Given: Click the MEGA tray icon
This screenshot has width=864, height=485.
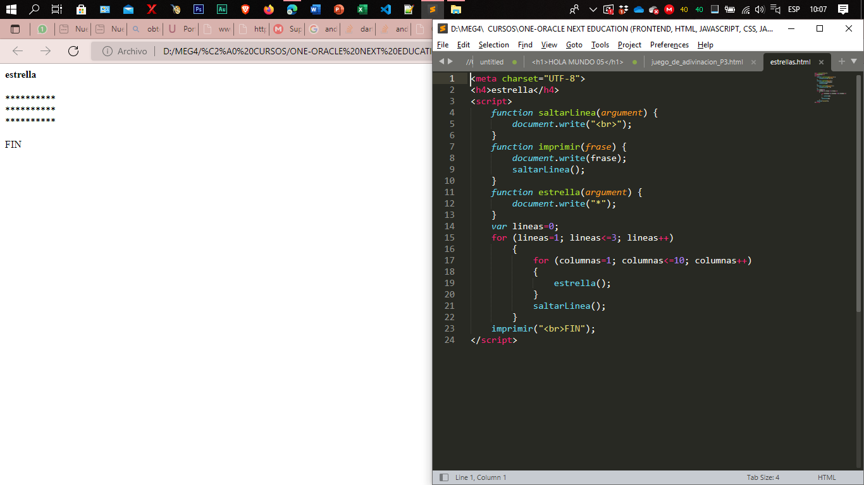Looking at the screenshot, I should point(669,9).
